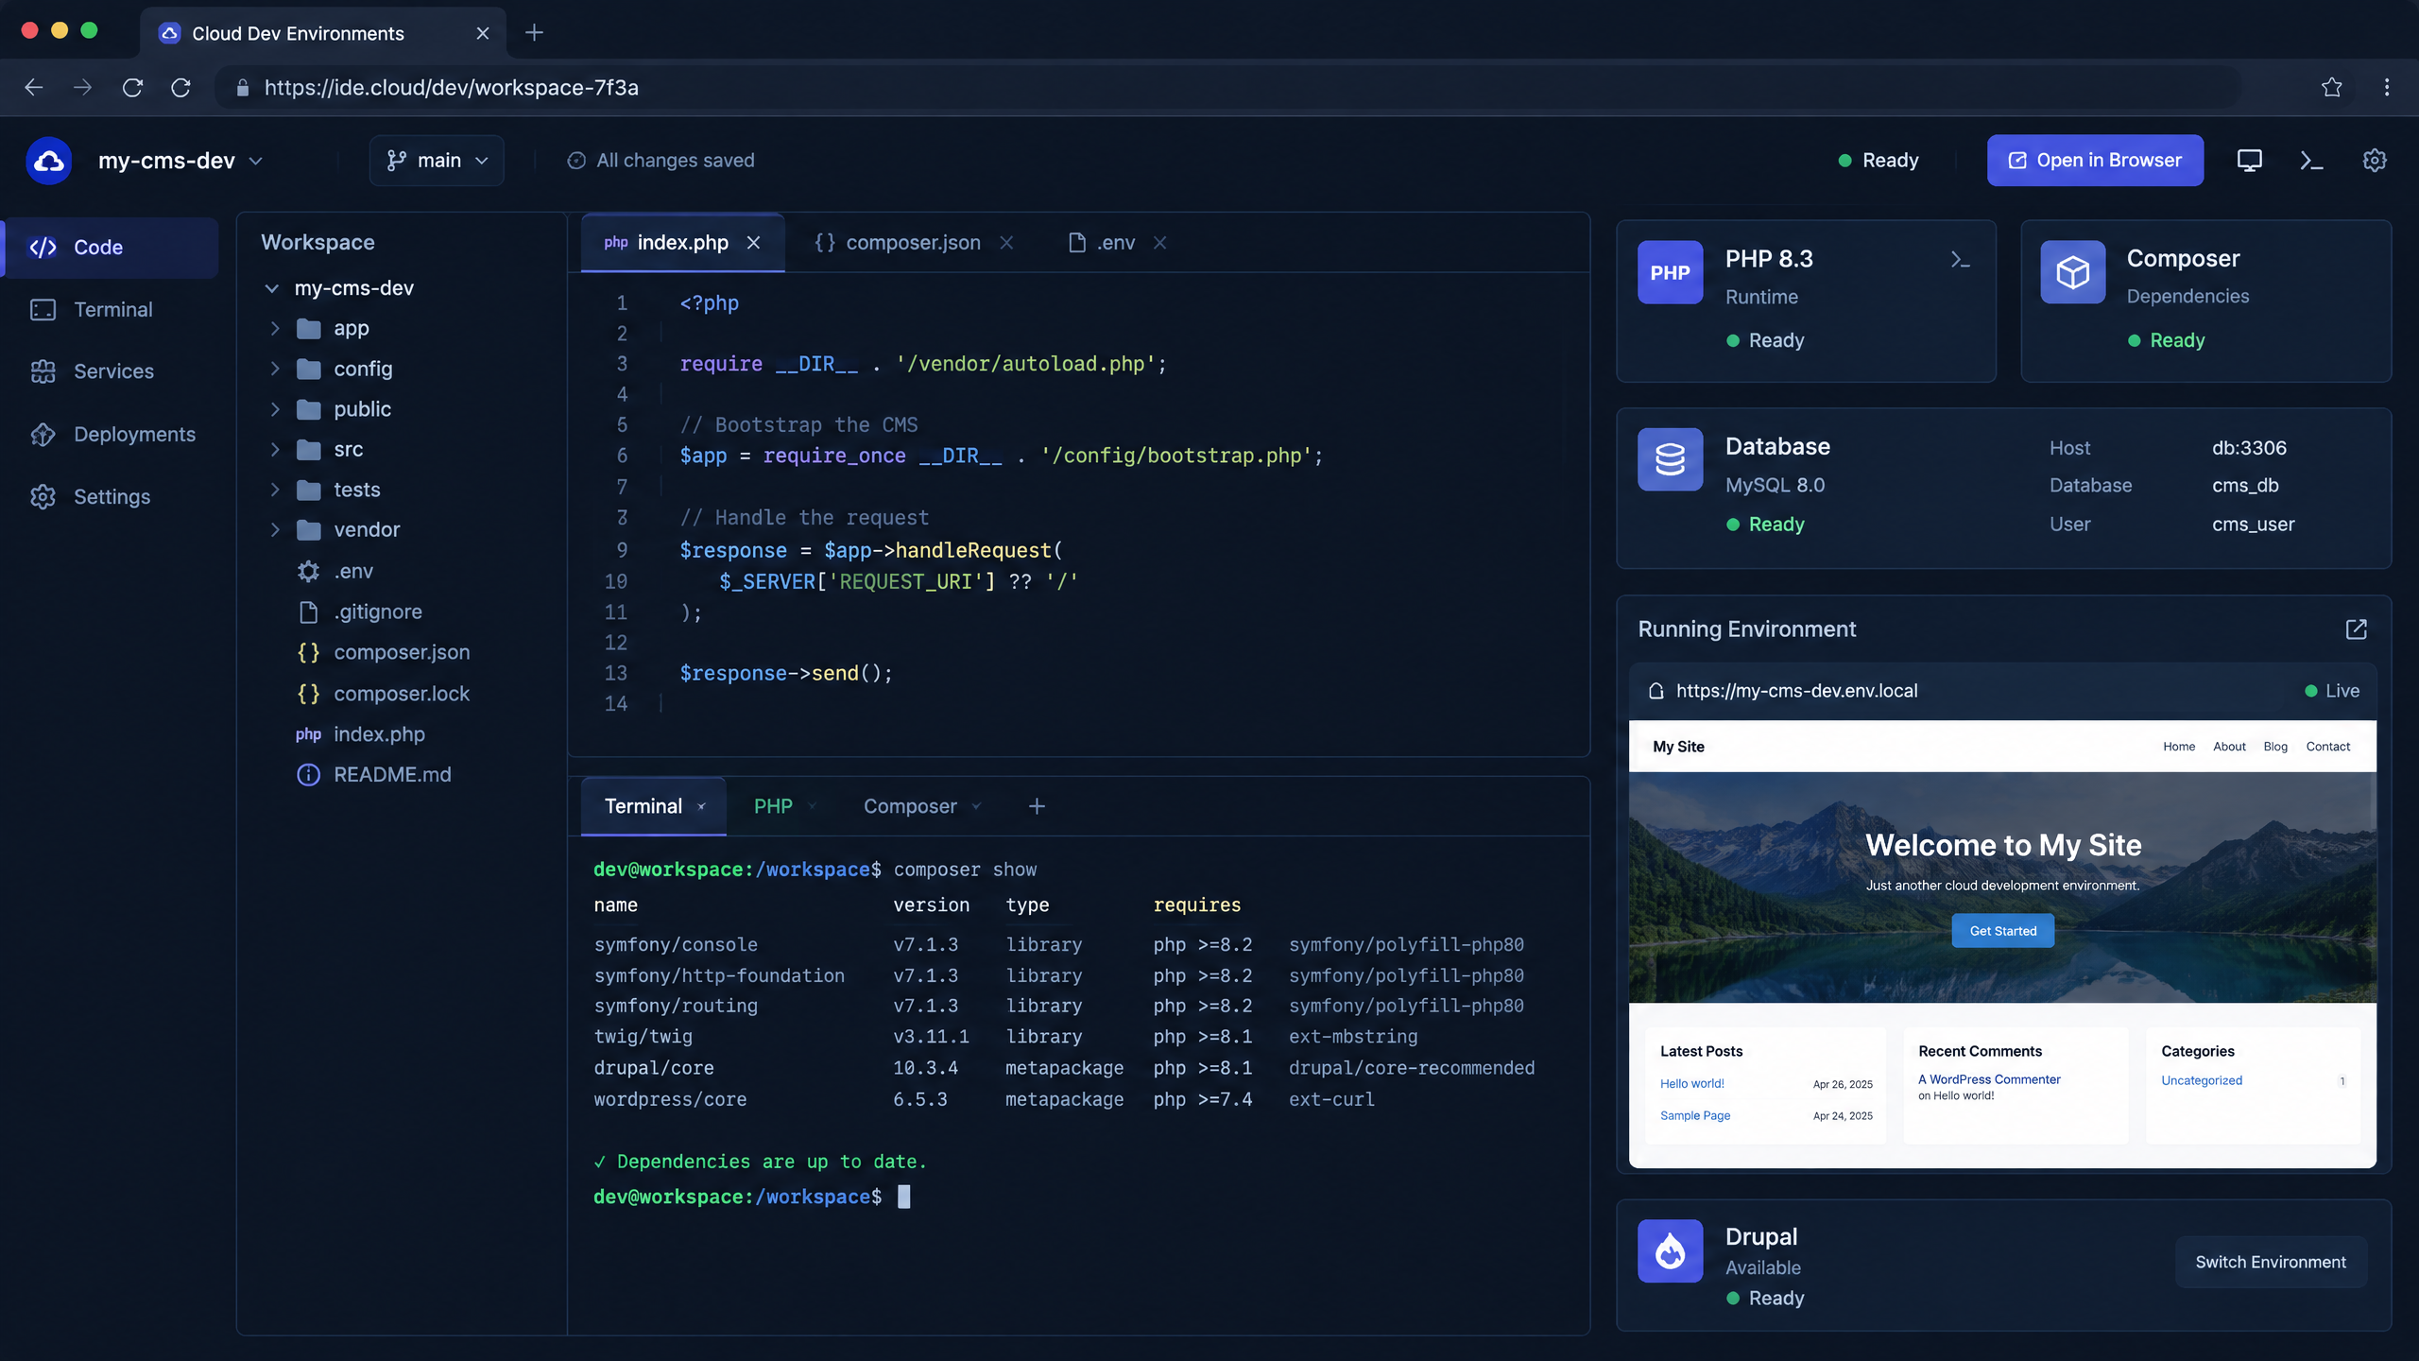Click the terminal prompt cursor
The image size is (2419, 1361).
pos(904,1197)
